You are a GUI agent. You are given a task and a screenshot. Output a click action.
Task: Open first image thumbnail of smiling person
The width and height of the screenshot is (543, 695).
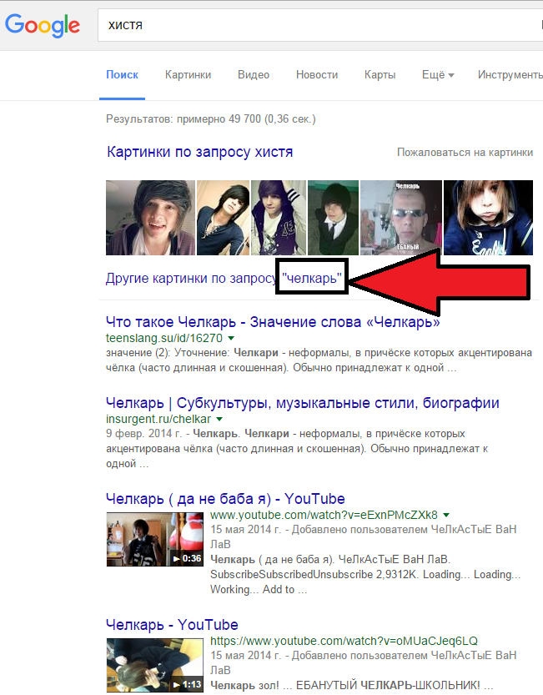pyautogui.click(x=150, y=218)
